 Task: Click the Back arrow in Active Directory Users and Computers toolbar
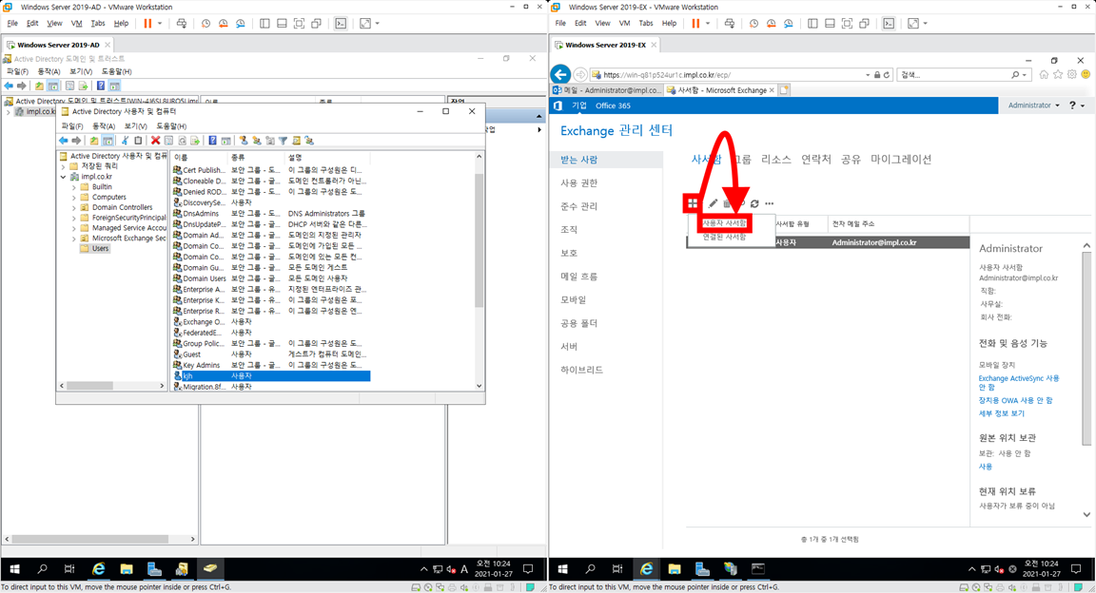(63, 141)
